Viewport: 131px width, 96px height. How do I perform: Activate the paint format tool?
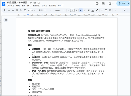pyautogui.click(x=25, y=10)
